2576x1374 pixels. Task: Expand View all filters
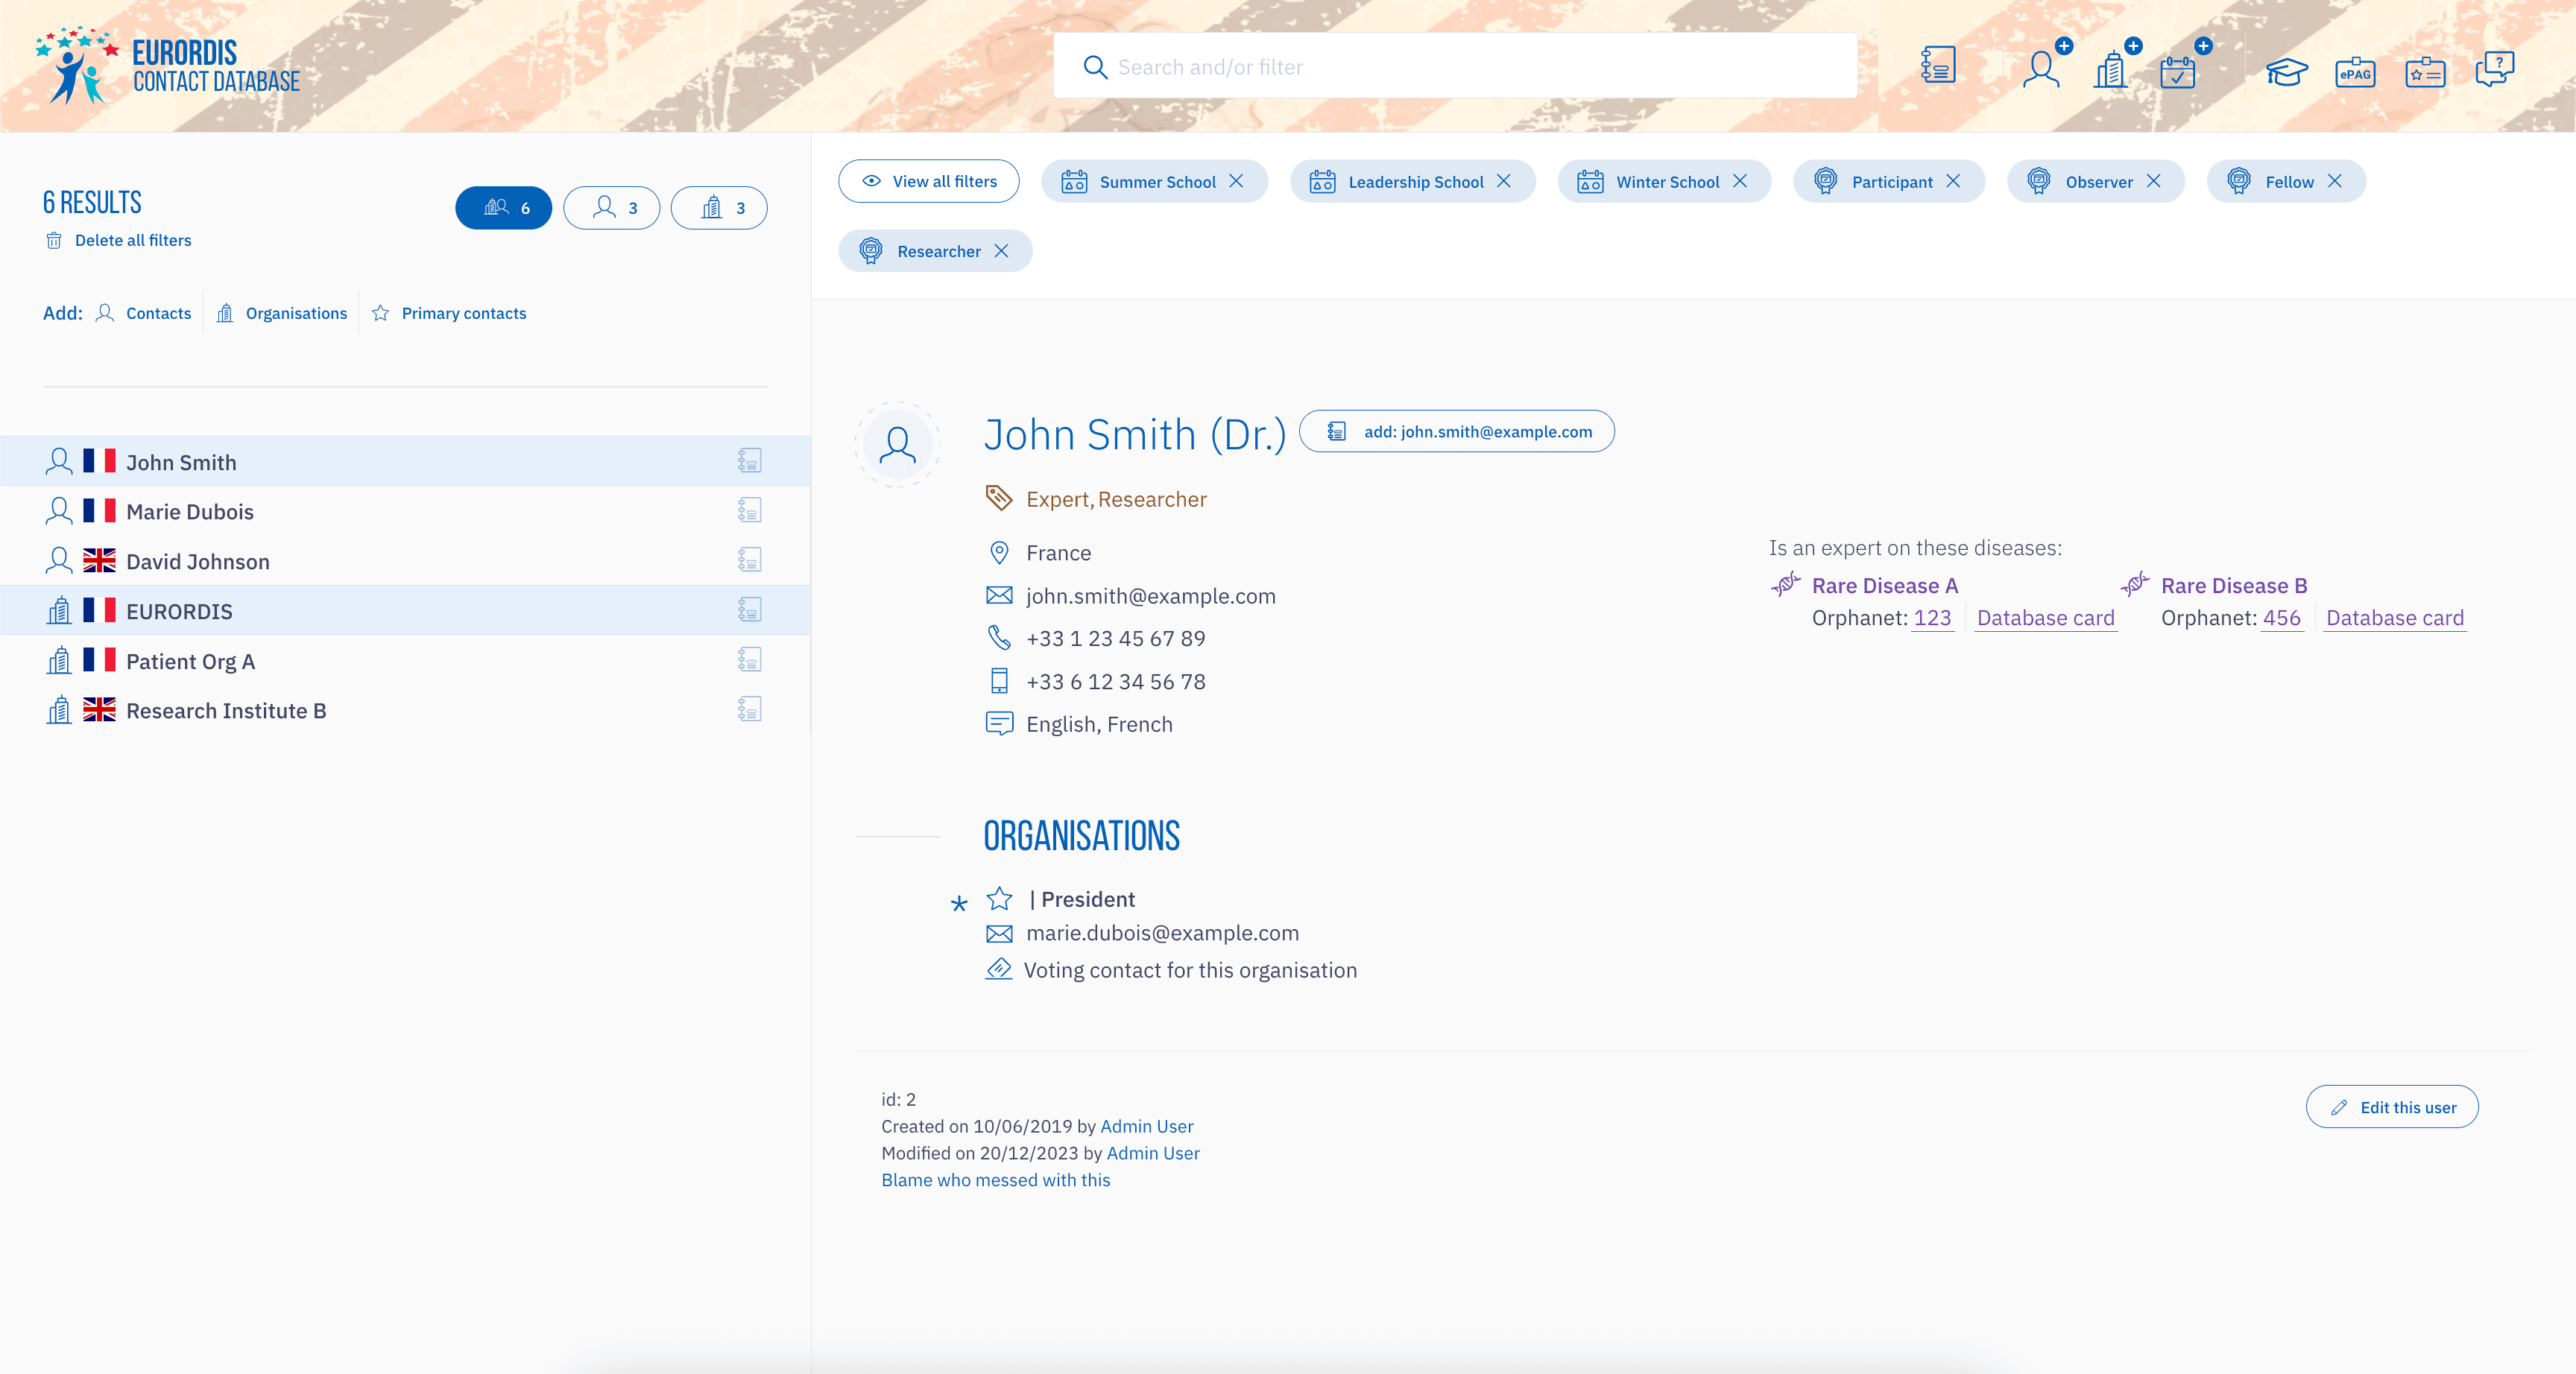[x=929, y=181]
